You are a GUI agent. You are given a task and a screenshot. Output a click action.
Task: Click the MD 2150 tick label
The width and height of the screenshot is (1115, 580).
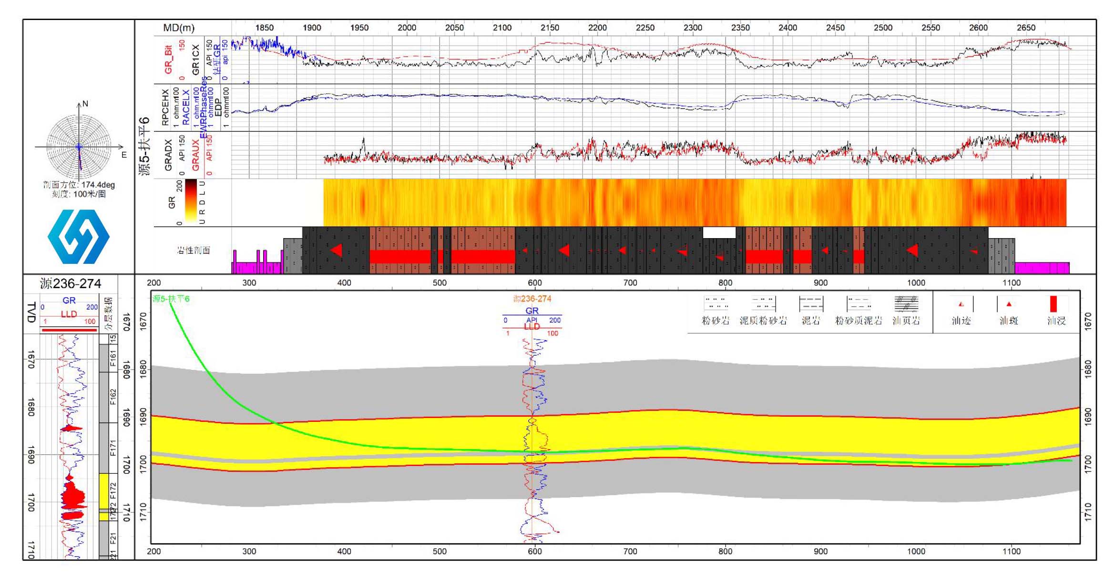click(x=550, y=28)
